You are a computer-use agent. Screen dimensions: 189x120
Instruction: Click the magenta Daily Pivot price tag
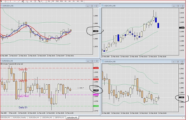coord(96,95)
